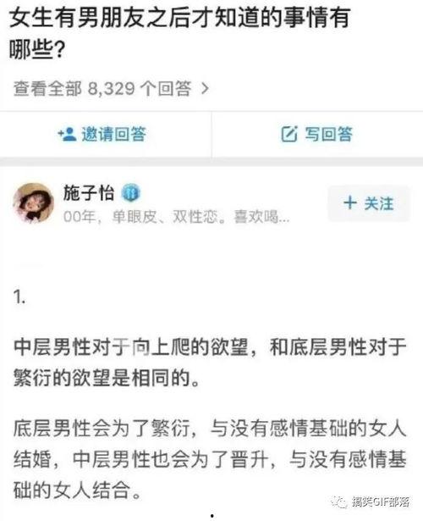
Task: Follow the user with 关注 button
Action: (369, 203)
